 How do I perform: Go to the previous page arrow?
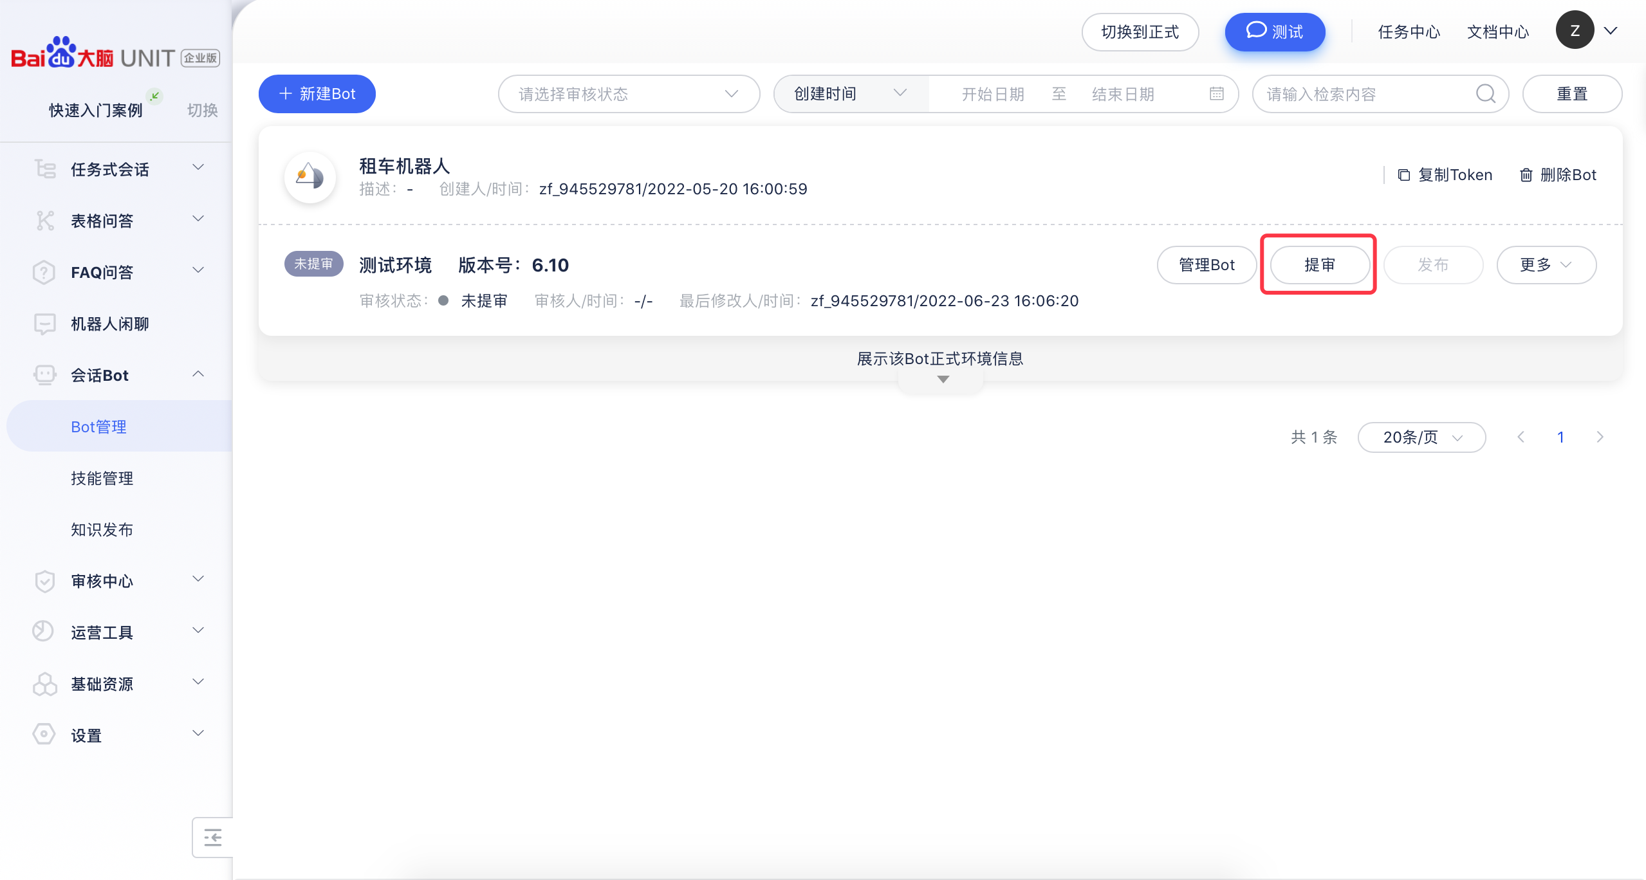click(x=1521, y=437)
